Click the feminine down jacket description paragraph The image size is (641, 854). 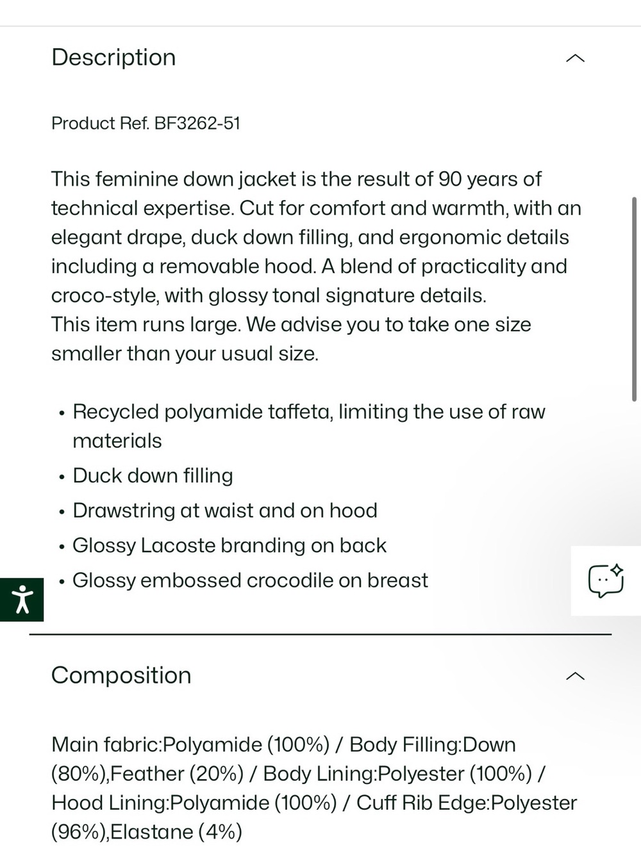pos(316,237)
